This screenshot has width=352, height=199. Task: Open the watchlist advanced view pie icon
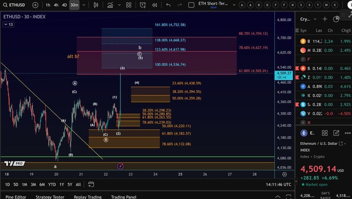(336, 19)
